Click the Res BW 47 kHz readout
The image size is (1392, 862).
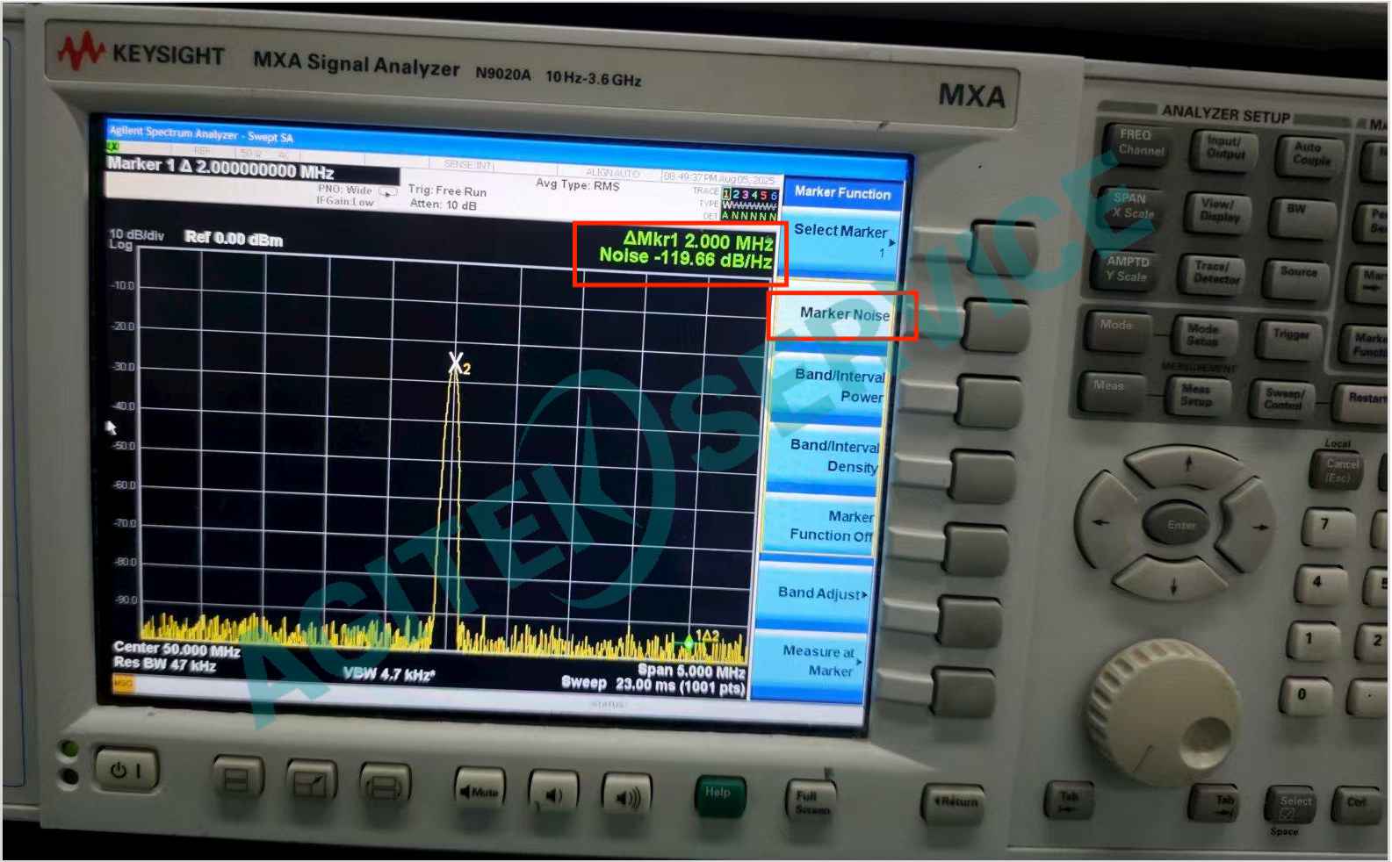tap(164, 665)
